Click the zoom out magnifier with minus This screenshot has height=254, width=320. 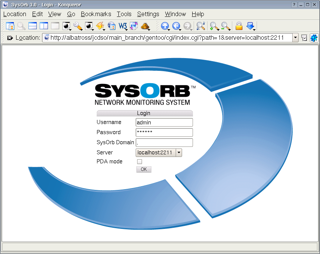pyautogui.click(x=226, y=26)
